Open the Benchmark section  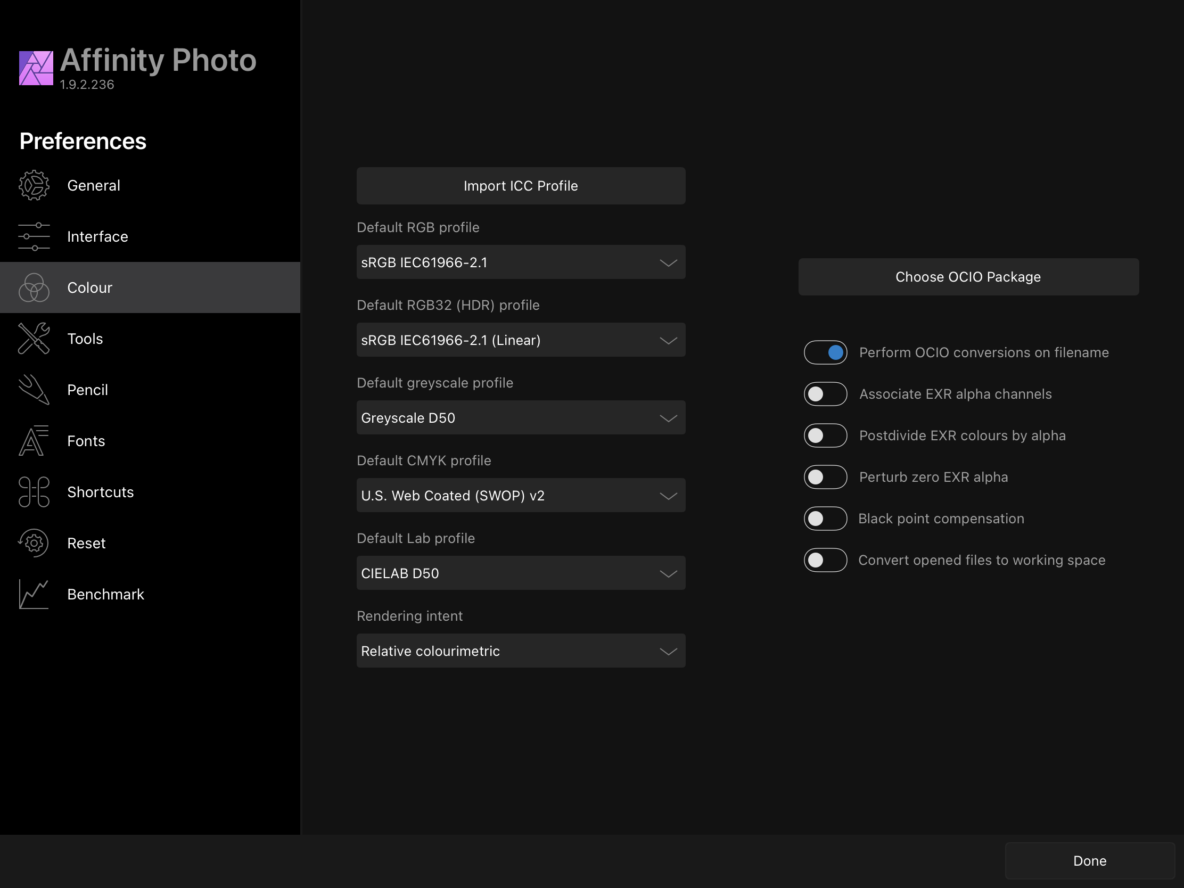click(x=150, y=594)
